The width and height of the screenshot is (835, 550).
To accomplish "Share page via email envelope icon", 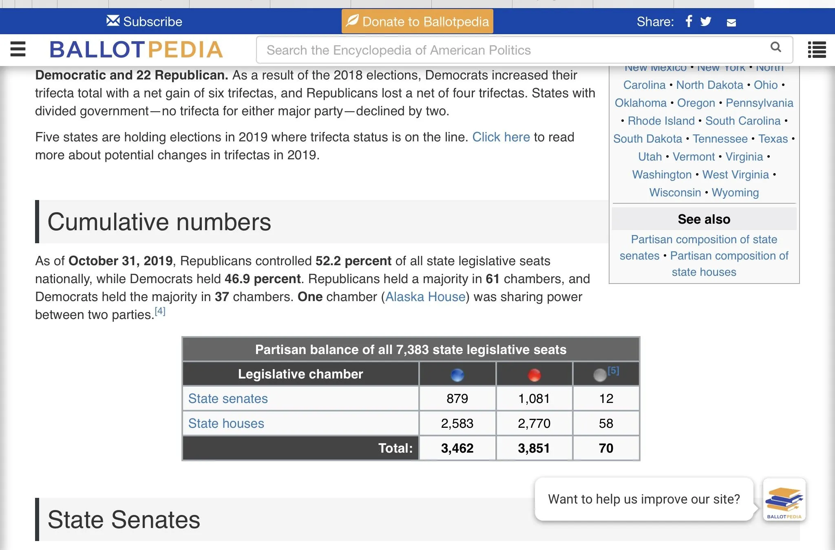I will [x=731, y=22].
